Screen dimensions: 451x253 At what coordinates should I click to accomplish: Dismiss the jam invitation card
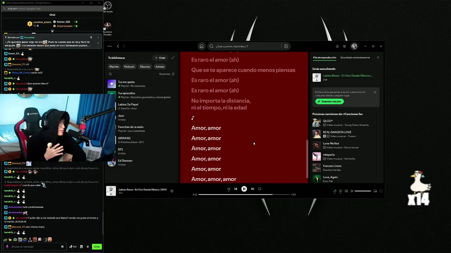(375, 92)
